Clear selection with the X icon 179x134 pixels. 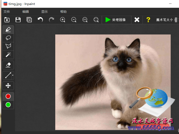tap(137, 20)
